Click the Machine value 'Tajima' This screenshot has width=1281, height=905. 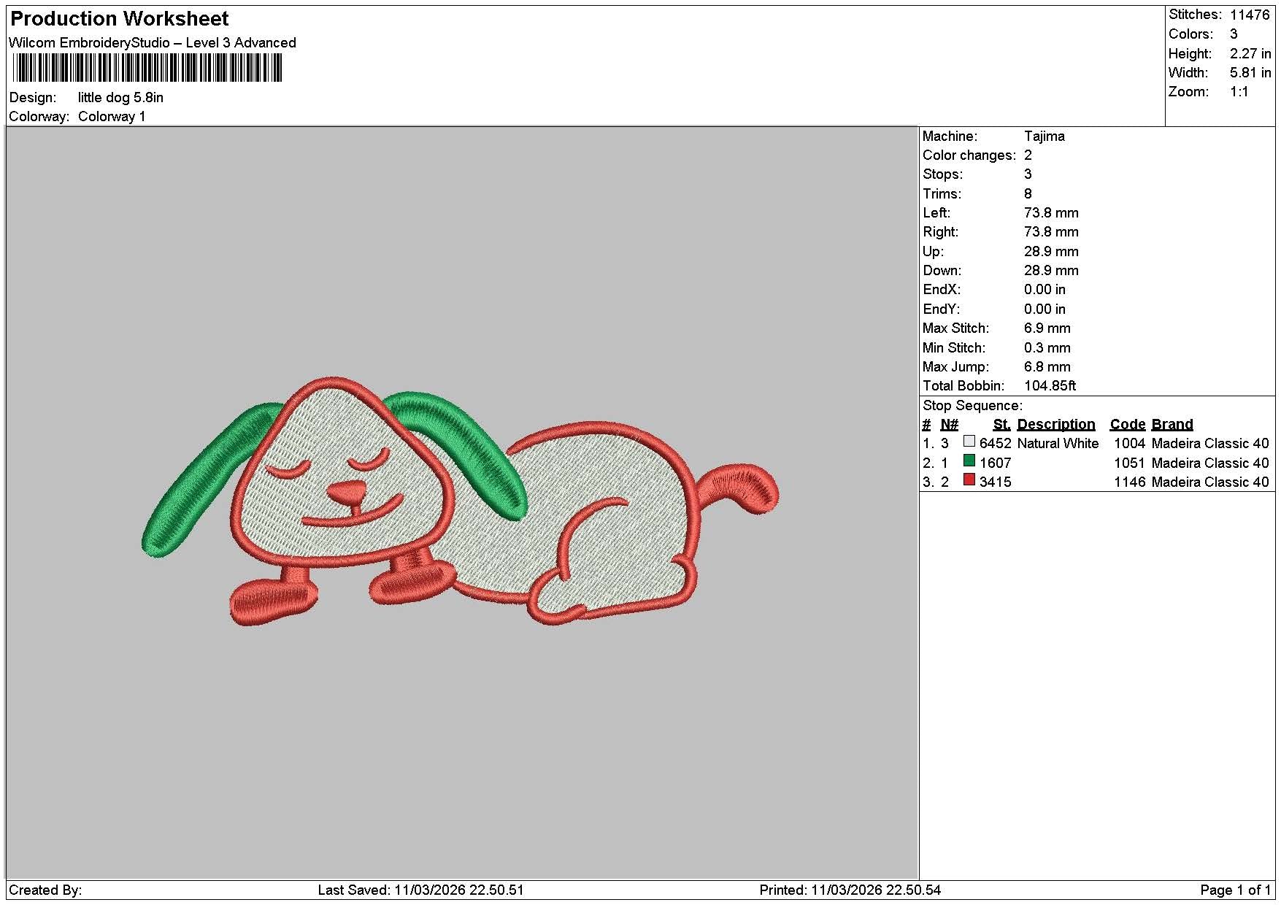tap(1044, 136)
